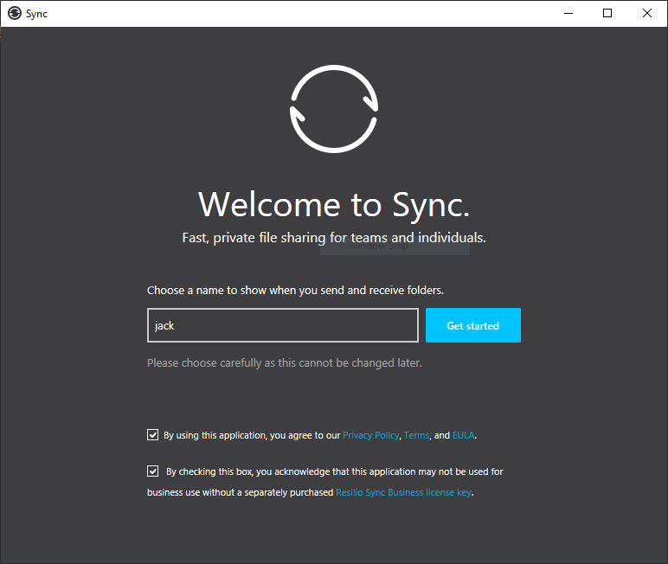Click the "Choose a name to show" label
The image size is (668, 564).
[x=295, y=291]
